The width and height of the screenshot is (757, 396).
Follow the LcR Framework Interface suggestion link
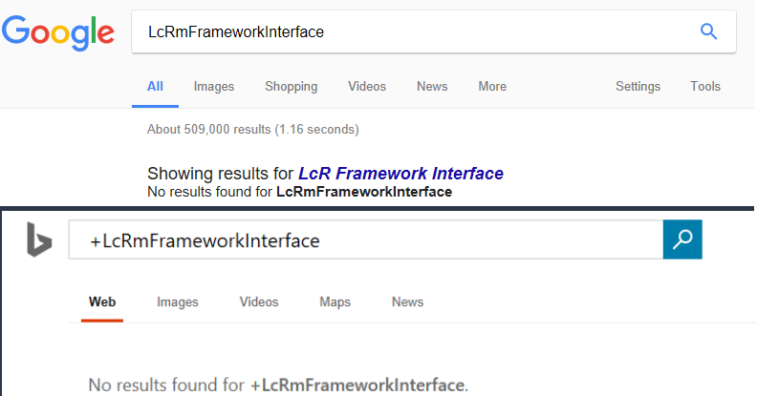400,174
